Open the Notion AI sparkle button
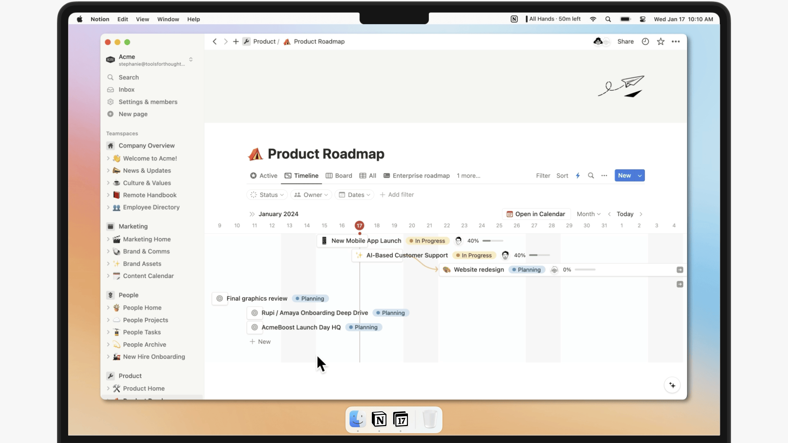This screenshot has width=788, height=443. [672, 385]
